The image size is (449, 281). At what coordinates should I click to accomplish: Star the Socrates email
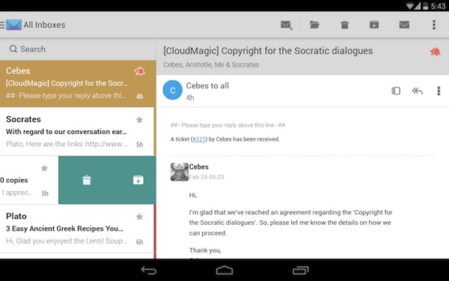pos(139,120)
